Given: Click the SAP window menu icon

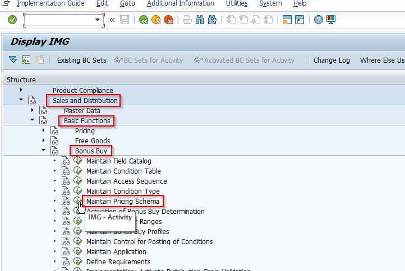Looking at the screenshot, I should 6,3.
